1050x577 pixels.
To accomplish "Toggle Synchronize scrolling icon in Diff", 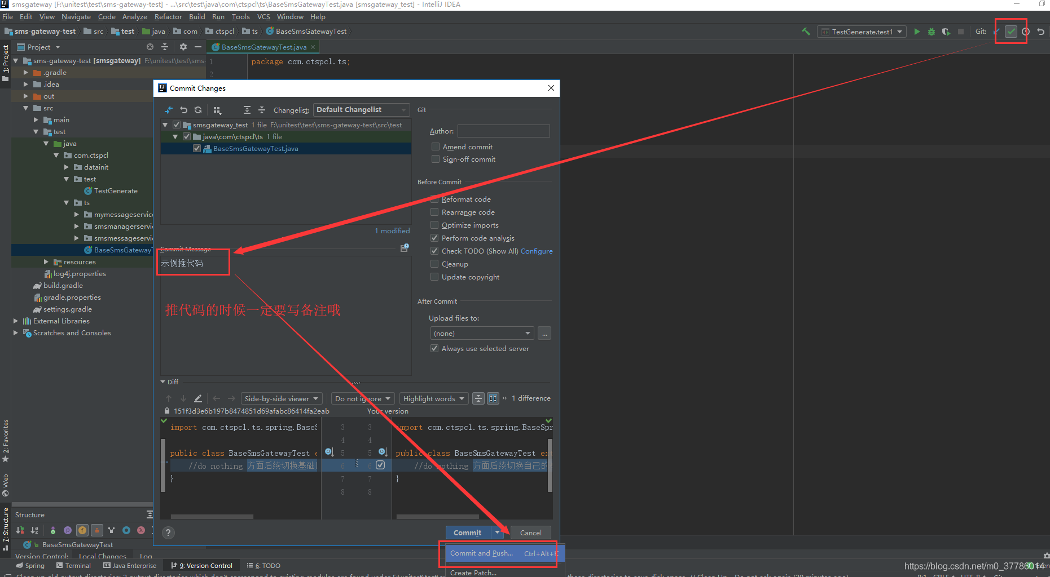I will tap(493, 398).
